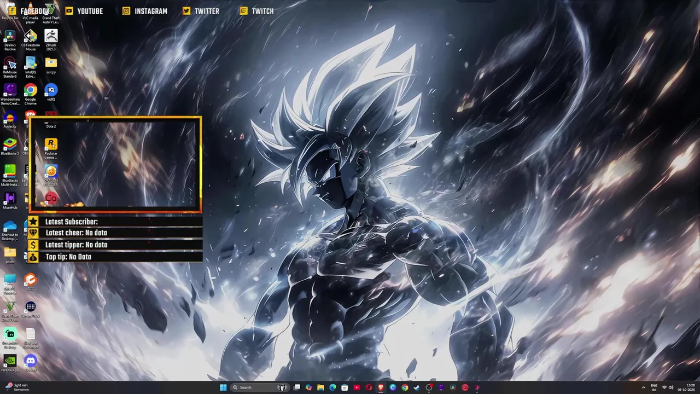Open the Windows Start menu
Image resolution: width=700 pixels, height=394 pixels.
pos(223,387)
